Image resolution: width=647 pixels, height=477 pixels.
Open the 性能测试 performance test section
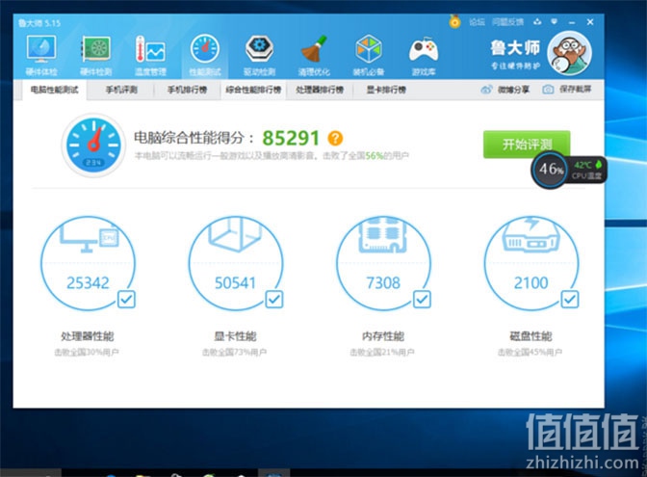(x=205, y=56)
